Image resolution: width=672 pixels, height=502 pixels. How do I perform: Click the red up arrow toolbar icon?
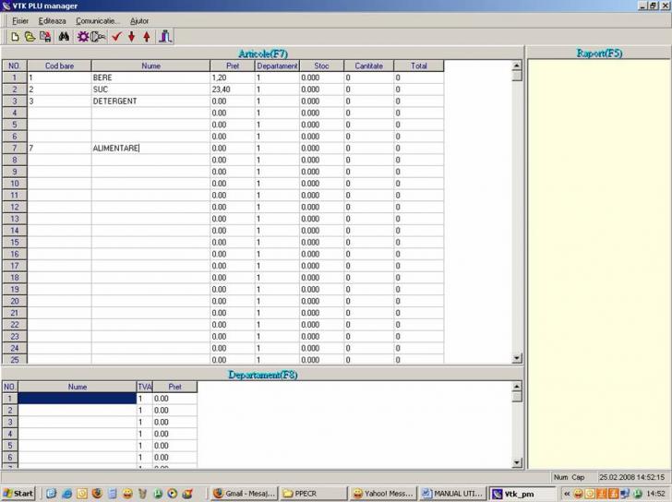tap(146, 37)
